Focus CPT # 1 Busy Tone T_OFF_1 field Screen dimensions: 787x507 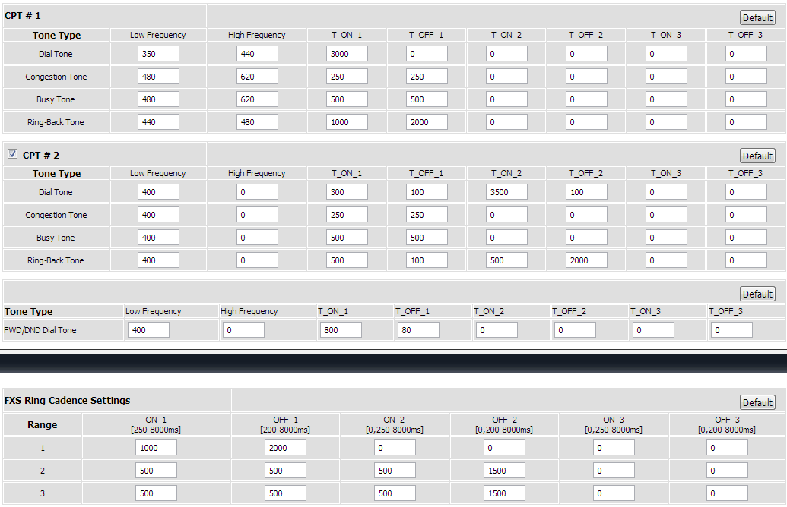coord(426,99)
